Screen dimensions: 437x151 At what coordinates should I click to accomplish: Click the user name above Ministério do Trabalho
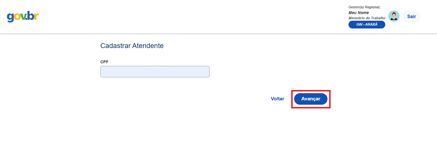[x=359, y=13]
